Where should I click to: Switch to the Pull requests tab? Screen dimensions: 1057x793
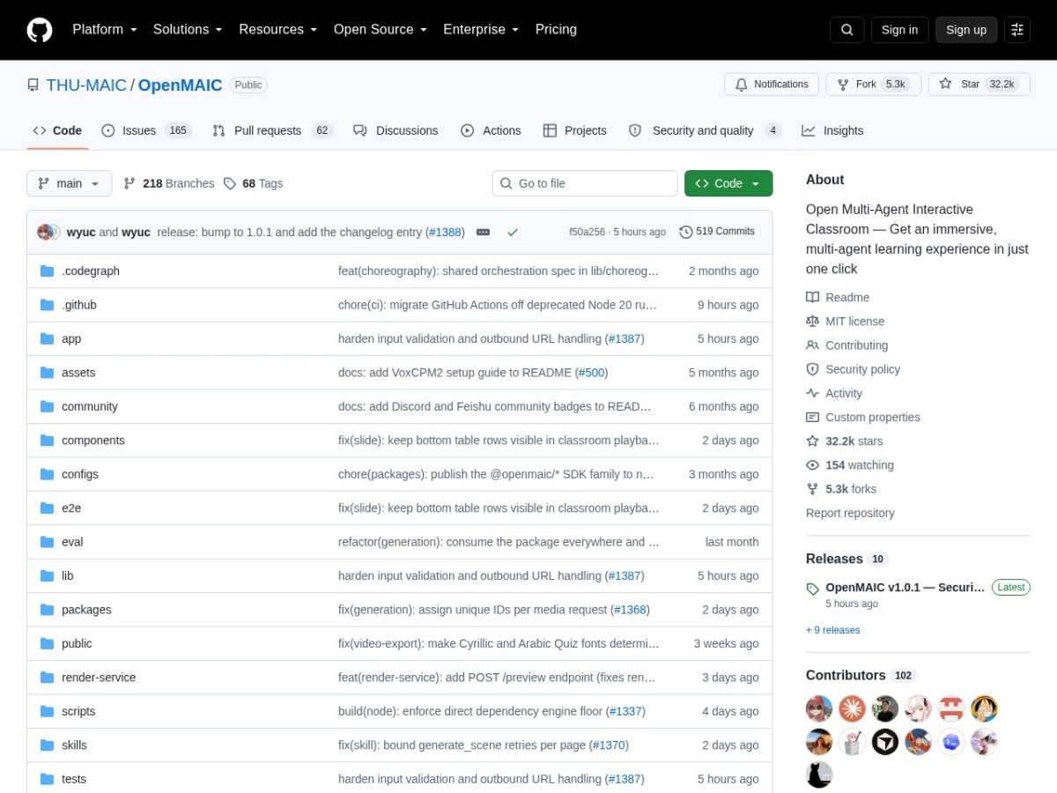(272, 130)
